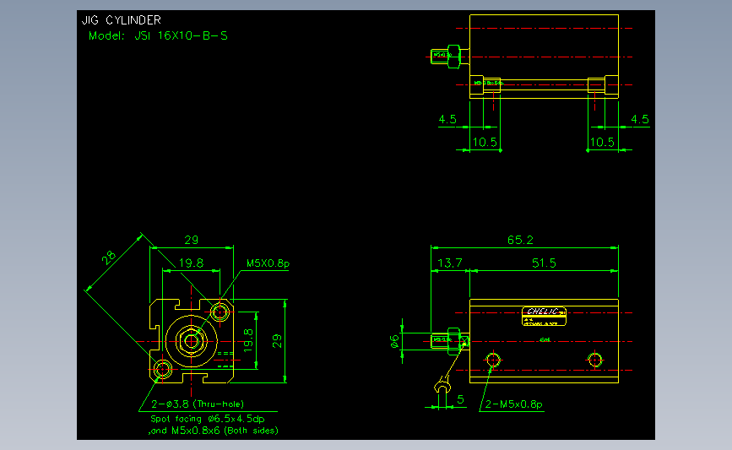Click the 10.5 dimension at the cylinder's rear end
This screenshot has height=450, width=732.
click(x=602, y=143)
